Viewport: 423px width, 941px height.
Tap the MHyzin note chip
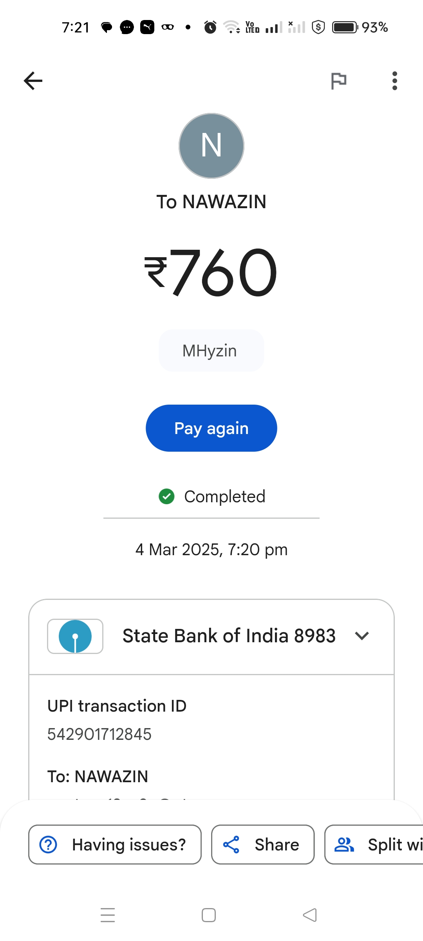pos(211,351)
